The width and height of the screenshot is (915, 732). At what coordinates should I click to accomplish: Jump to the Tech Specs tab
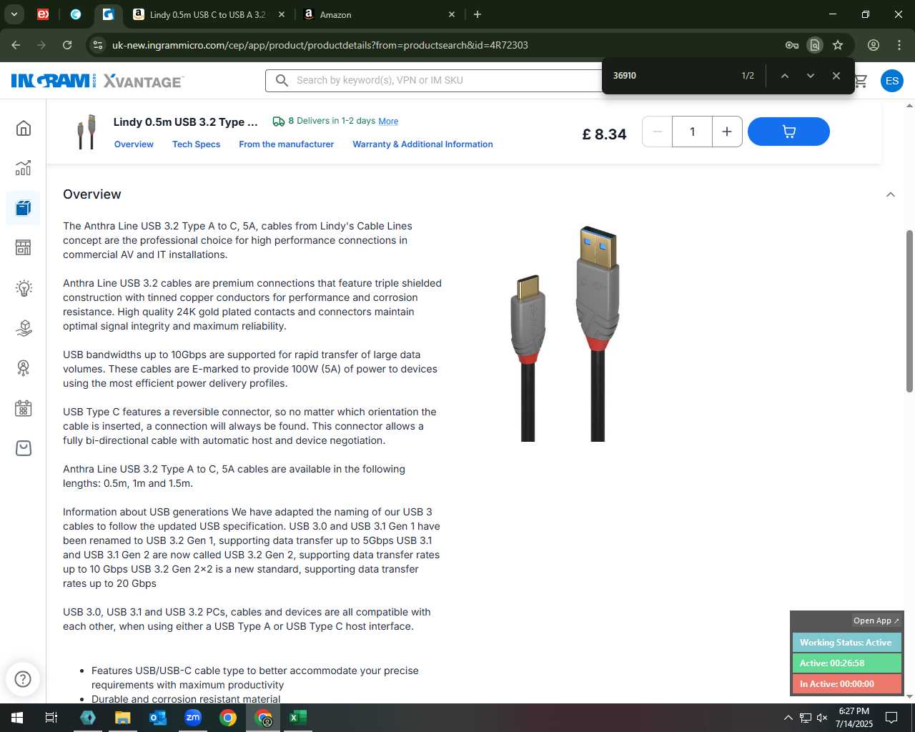(196, 144)
